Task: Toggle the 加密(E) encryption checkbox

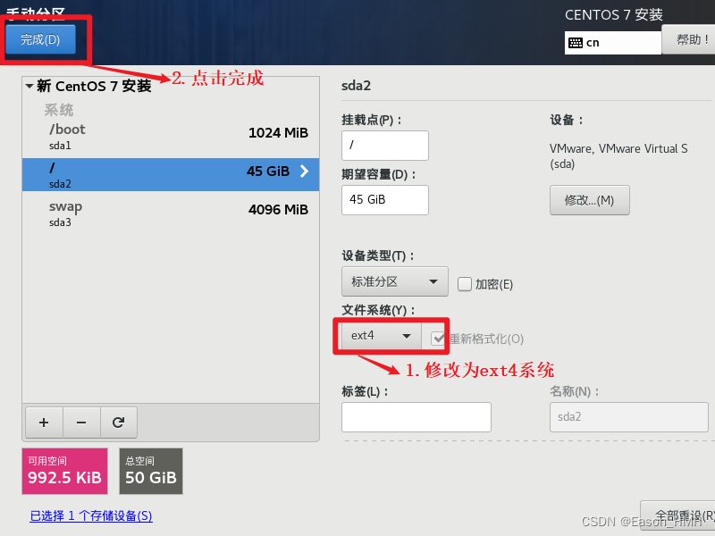Action: click(464, 284)
